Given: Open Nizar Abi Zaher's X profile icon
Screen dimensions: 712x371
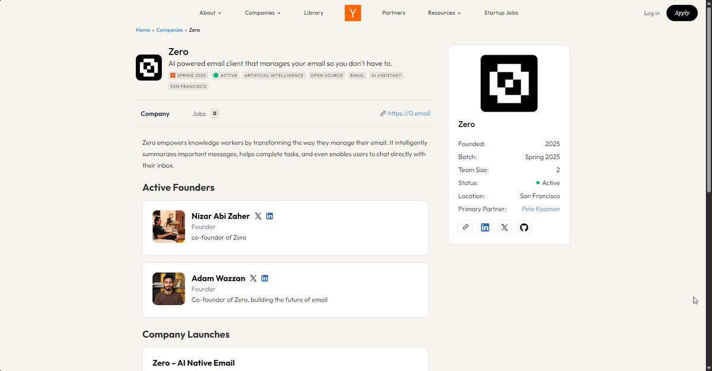Looking at the screenshot, I should pyautogui.click(x=258, y=216).
